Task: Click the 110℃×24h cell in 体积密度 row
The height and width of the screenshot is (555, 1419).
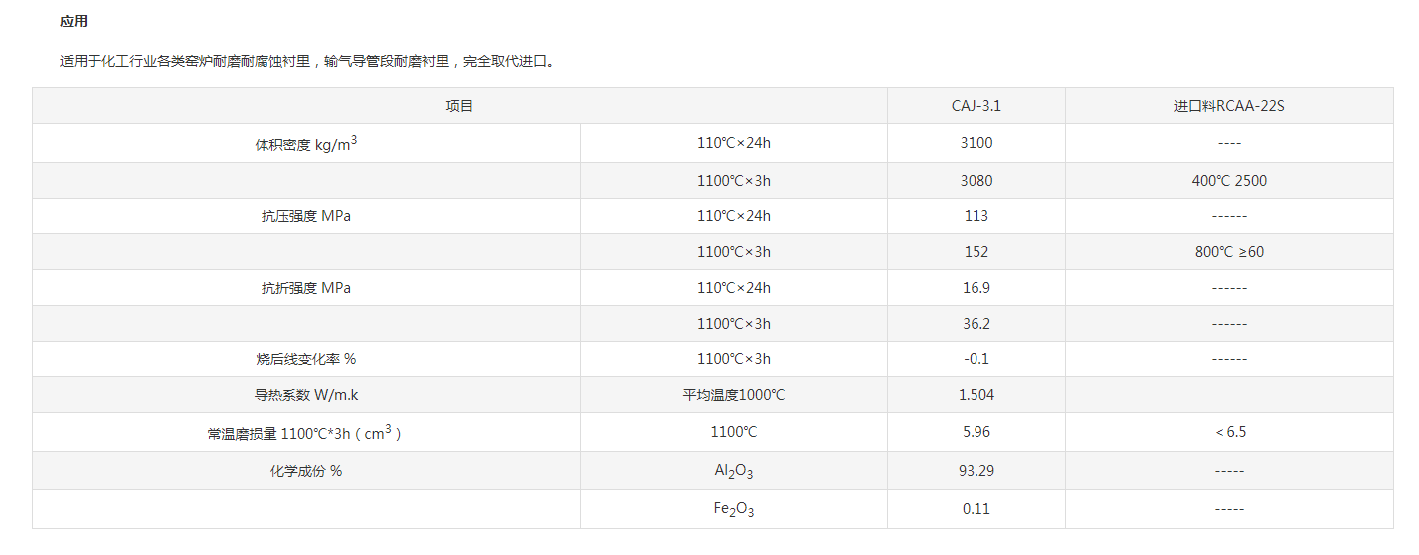Action: pyautogui.click(x=734, y=143)
